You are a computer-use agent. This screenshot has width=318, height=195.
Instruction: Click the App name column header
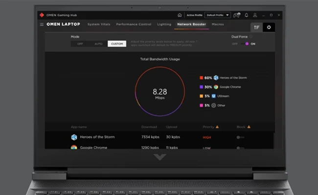coord(79,127)
